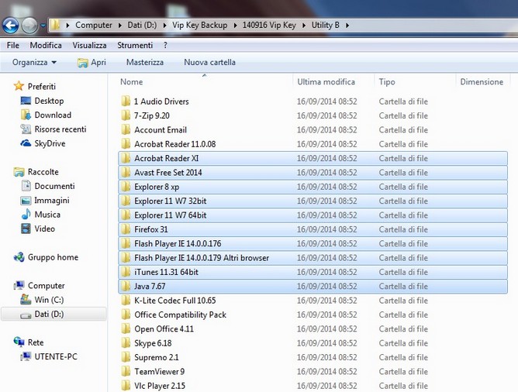Image resolution: width=518 pixels, height=392 pixels.
Task: Select Acrobat Reader 11.0.08 folder name
Action: (x=174, y=144)
